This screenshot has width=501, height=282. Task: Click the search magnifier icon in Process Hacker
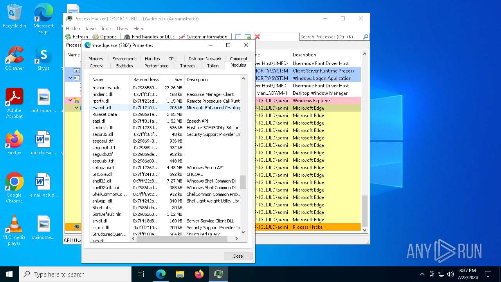366,37
